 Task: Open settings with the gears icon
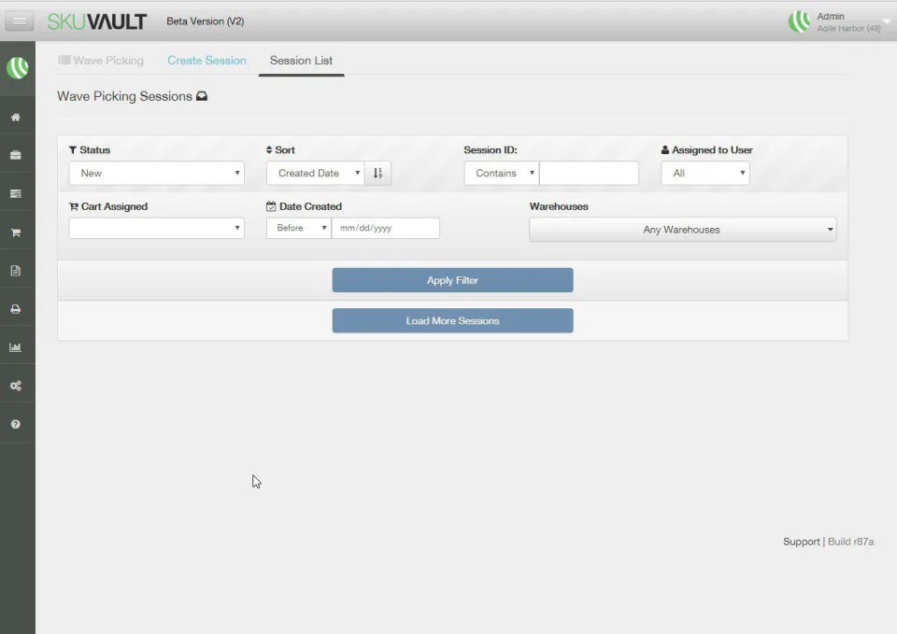pyautogui.click(x=18, y=384)
